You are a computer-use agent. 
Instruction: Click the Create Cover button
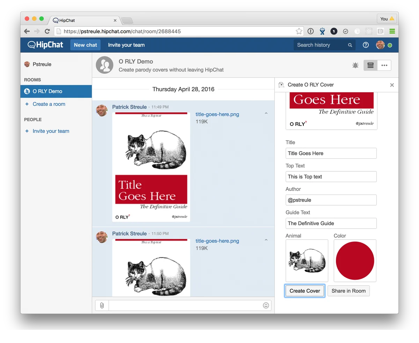coord(305,291)
